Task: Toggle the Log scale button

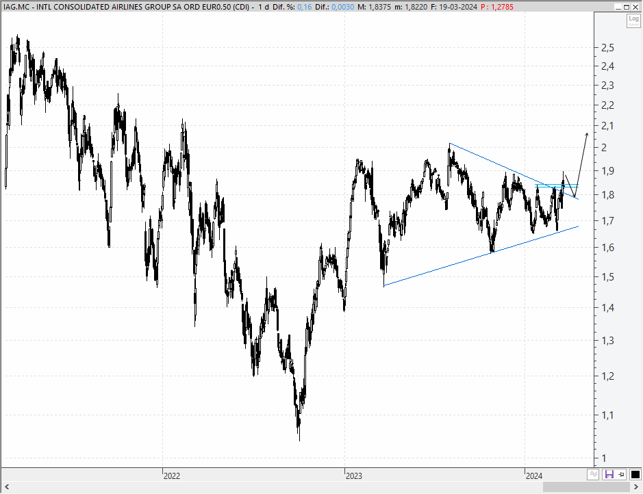Action: (633, 21)
